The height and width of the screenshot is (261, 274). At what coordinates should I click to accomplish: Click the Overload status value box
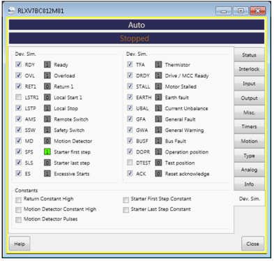(x=47, y=75)
